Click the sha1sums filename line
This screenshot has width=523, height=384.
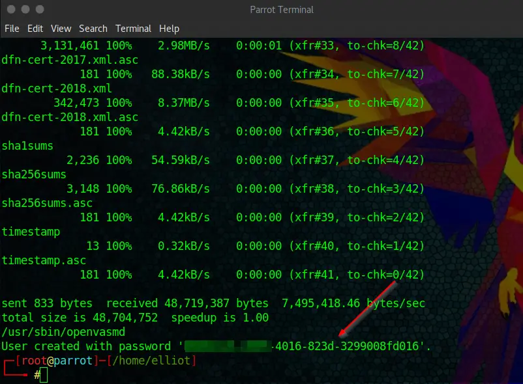[27, 146]
